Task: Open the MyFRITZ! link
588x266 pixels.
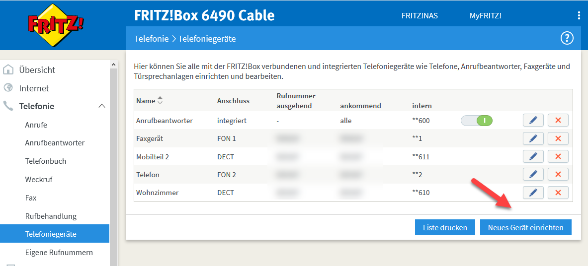Action: (485, 15)
